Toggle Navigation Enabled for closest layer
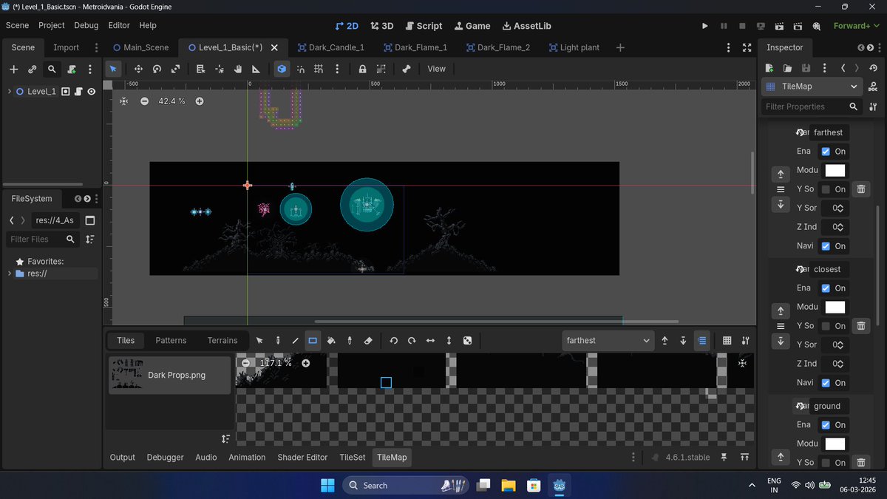This screenshot has height=499, width=887. pyautogui.click(x=826, y=383)
